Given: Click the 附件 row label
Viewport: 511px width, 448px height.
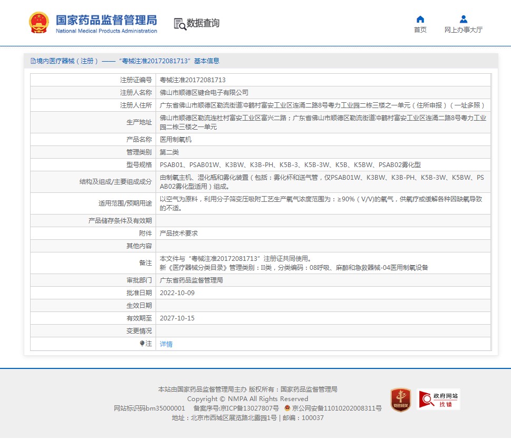Looking at the screenshot, I should click(x=146, y=233).
